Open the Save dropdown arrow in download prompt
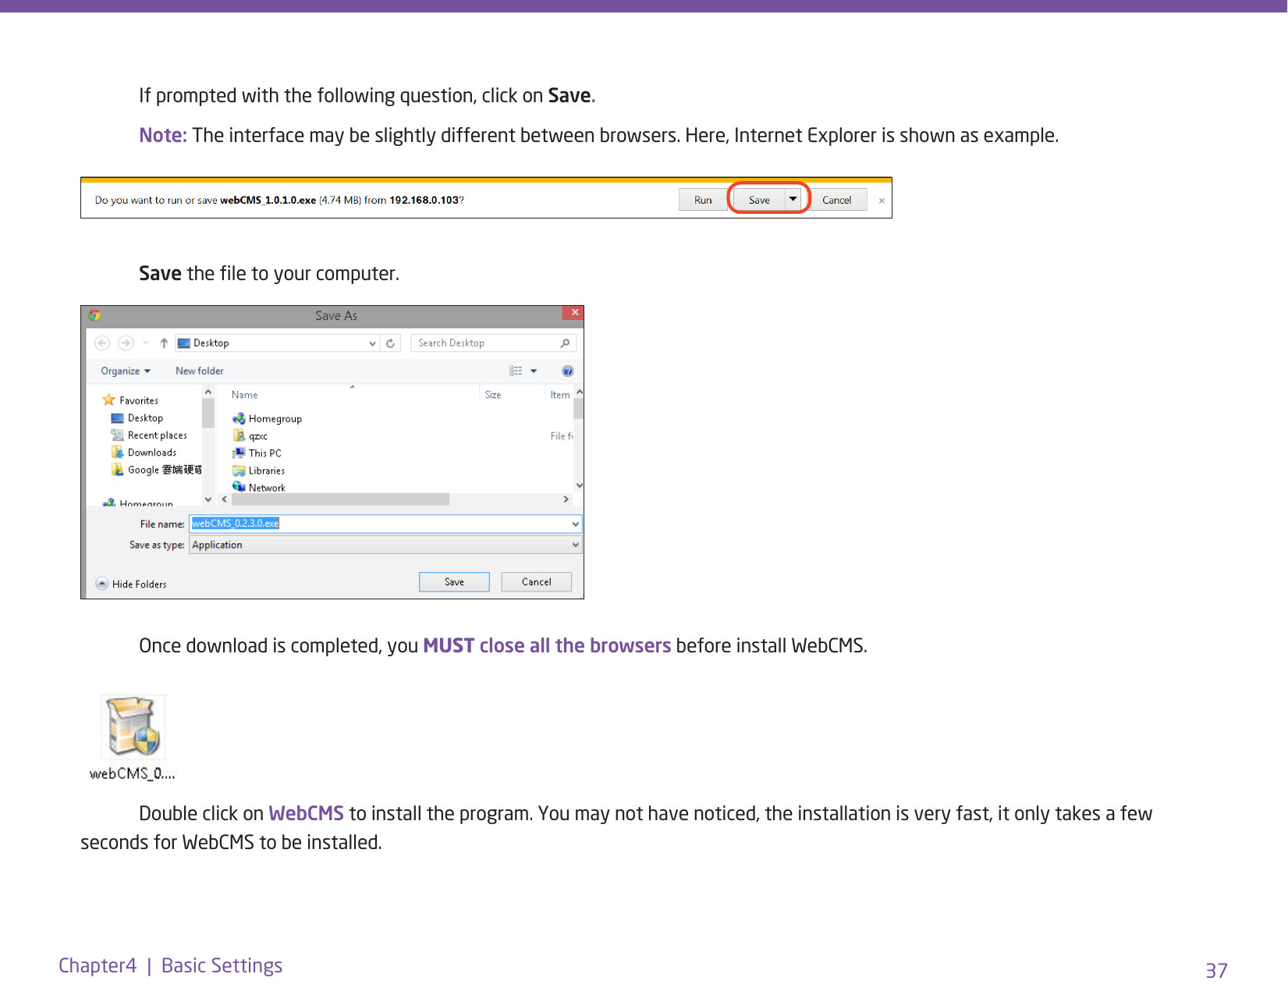Image resolution: width=1288 pixels, height=995 pixels. point(793,199)
